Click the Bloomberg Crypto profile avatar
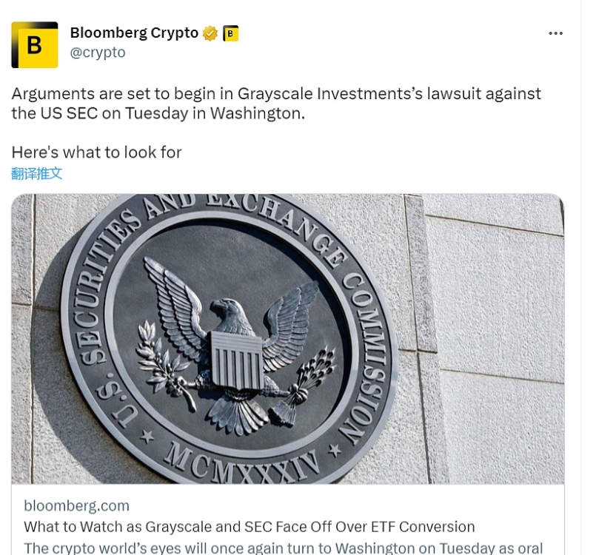The height and width of the screenshot is (555, 596). coord(35,45)
